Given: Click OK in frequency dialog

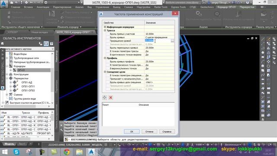Looking at the screenshot, I should click(x=132, y=132).
